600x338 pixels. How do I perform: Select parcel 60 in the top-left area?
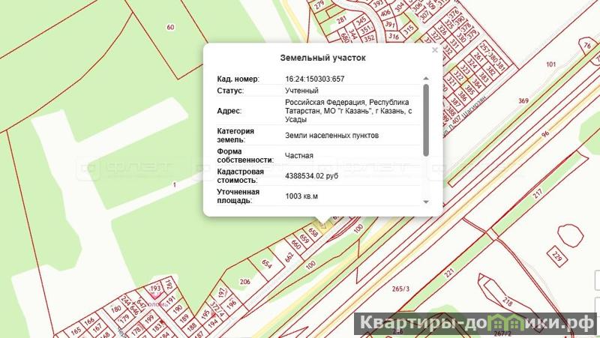click(x=170, y=28)
